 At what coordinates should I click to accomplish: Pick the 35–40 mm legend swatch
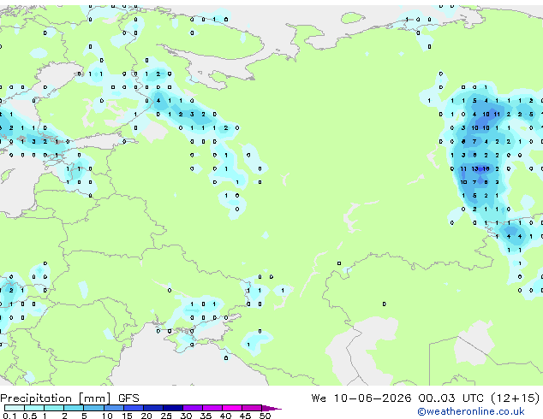[212, 408]
